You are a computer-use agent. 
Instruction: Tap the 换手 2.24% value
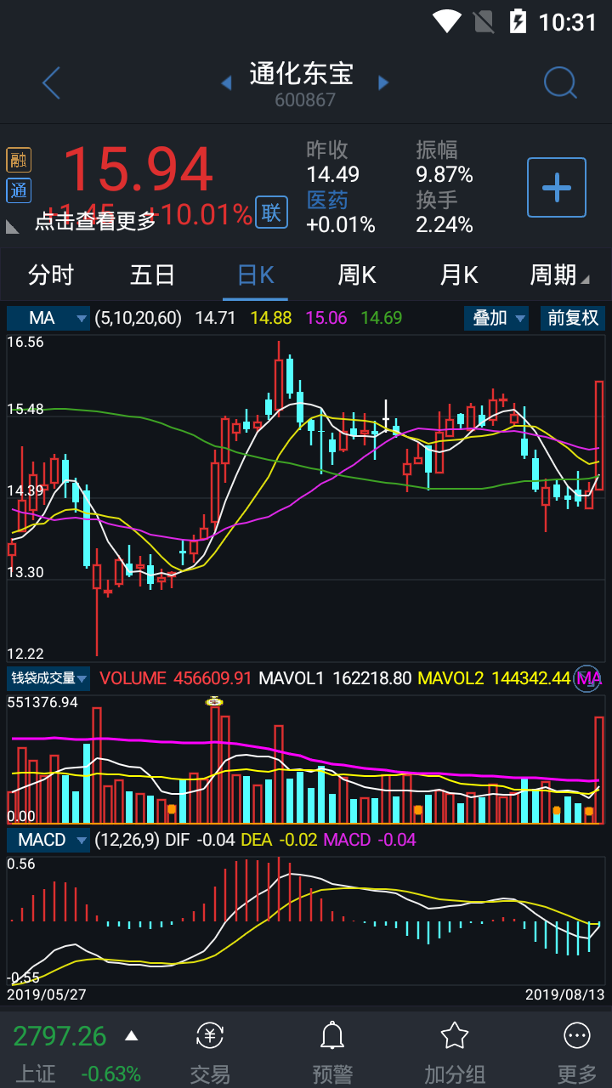coord(445,224)
